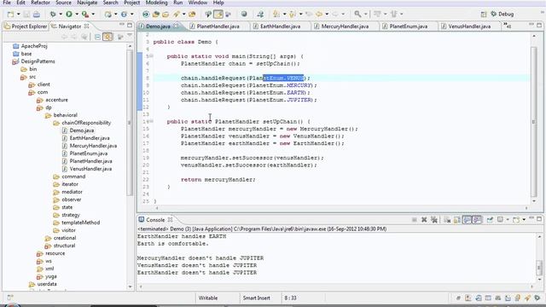Close the Demo.java editor tab
This screenshot has width=546, height=307.
point(176,26)
